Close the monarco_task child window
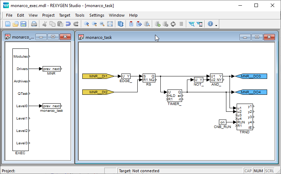 pos(269,37)
